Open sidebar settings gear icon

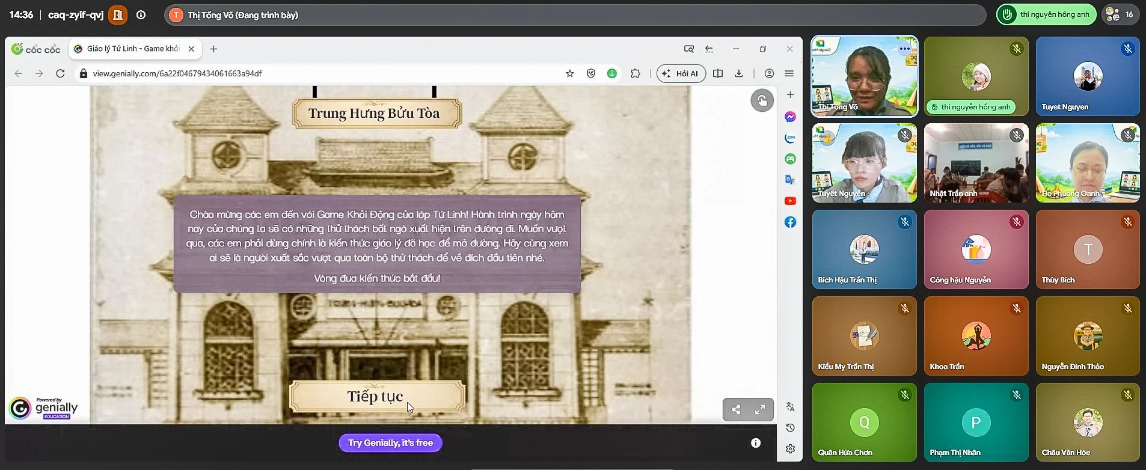pyautogui.click(x=790, y=449)
